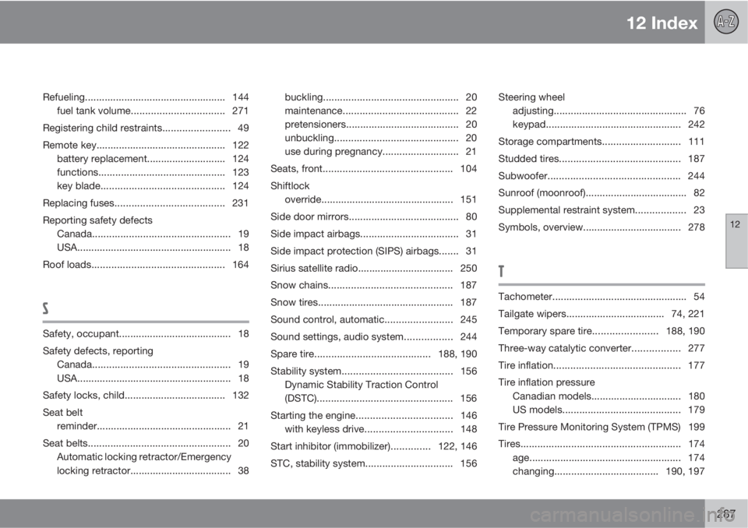This screenshot has width=748, height=528.
Task: Select 'Sirius satellite radio' entry
Action: click(x=373, y=268)
